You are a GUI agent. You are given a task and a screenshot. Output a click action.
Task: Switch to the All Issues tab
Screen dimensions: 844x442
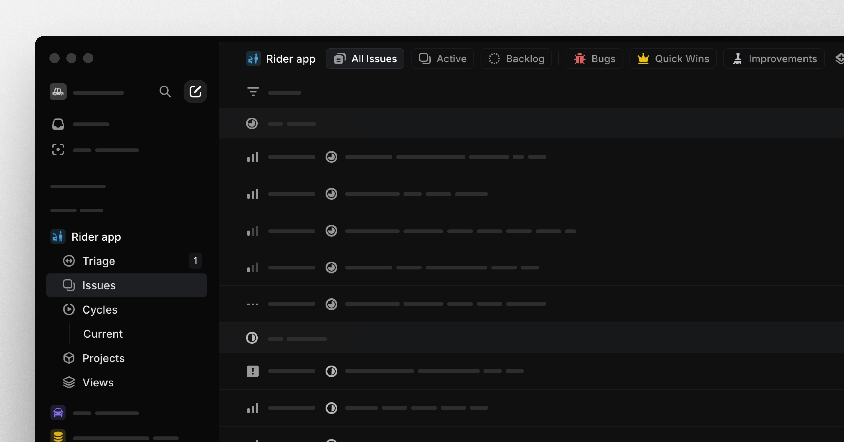[x=365, y=59]
